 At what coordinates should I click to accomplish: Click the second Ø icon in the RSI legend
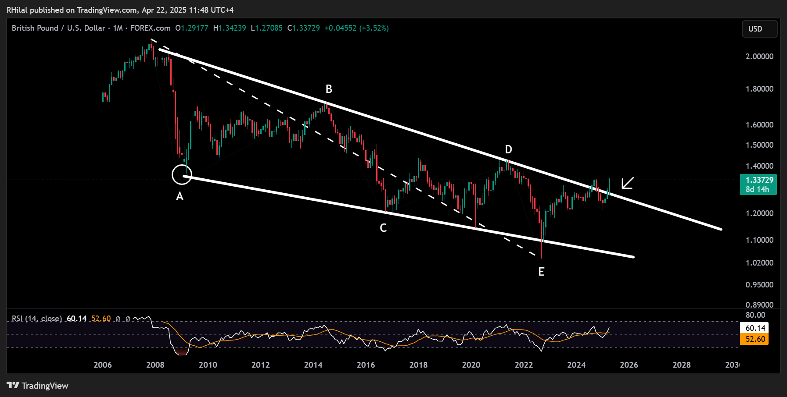point(128,319)
